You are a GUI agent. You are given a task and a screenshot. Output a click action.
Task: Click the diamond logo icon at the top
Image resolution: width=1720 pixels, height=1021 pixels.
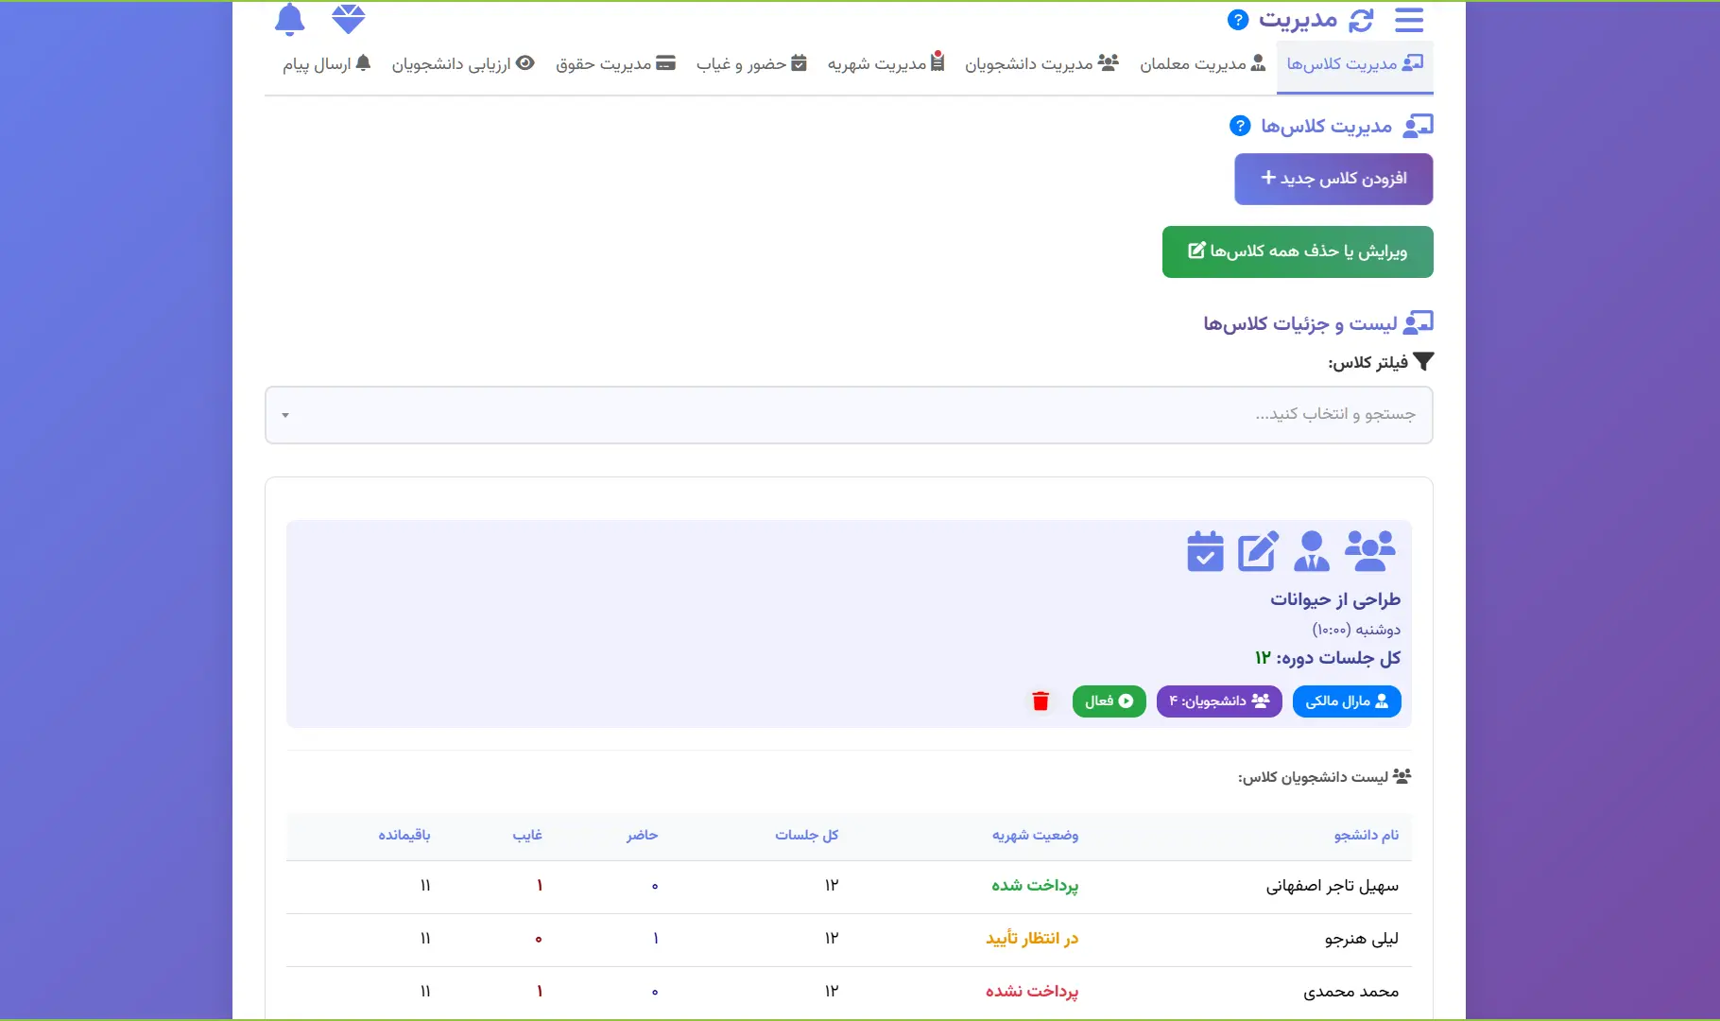349,19
